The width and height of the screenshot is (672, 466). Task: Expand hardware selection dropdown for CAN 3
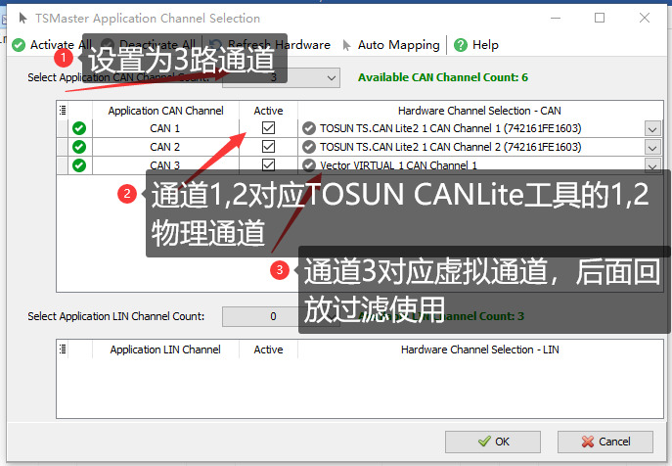[x=652, y=165]
